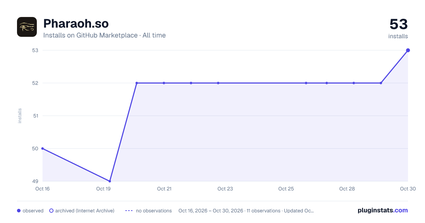Click the Pharaoh.so Eye of Horus logo
The height and width of the screenshot is (223, 425).
click(x=27, y=27)
